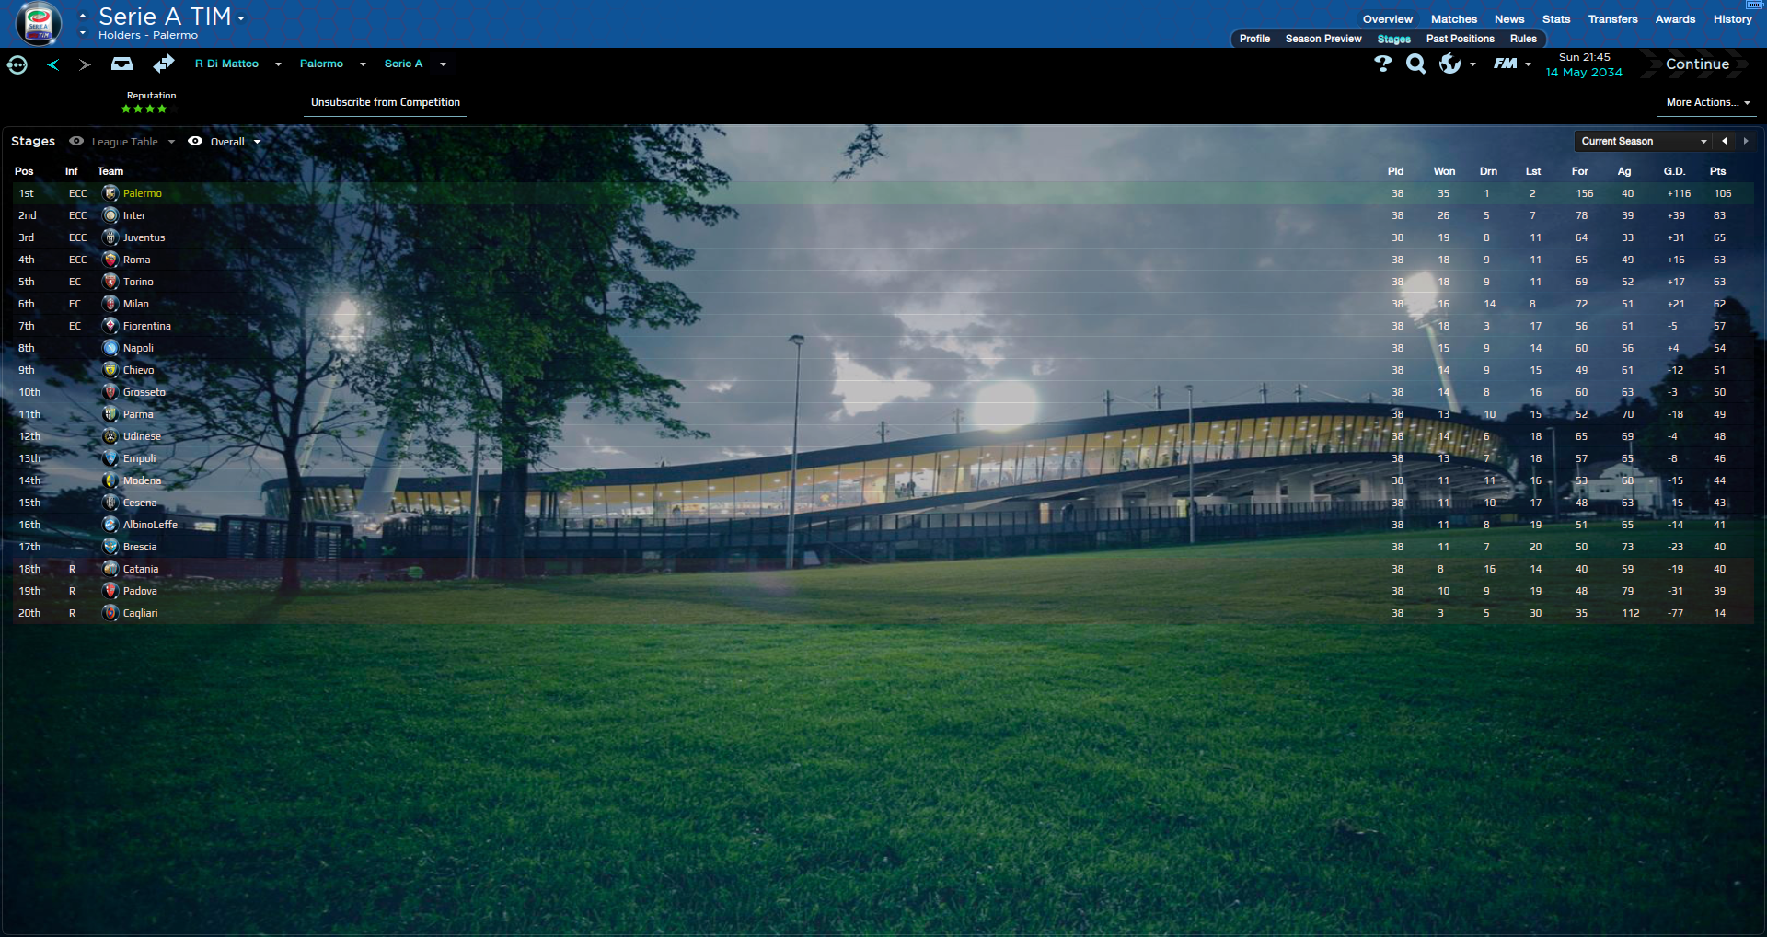Open the Inter team link in table
The image size is (1767, 937).
134,215
